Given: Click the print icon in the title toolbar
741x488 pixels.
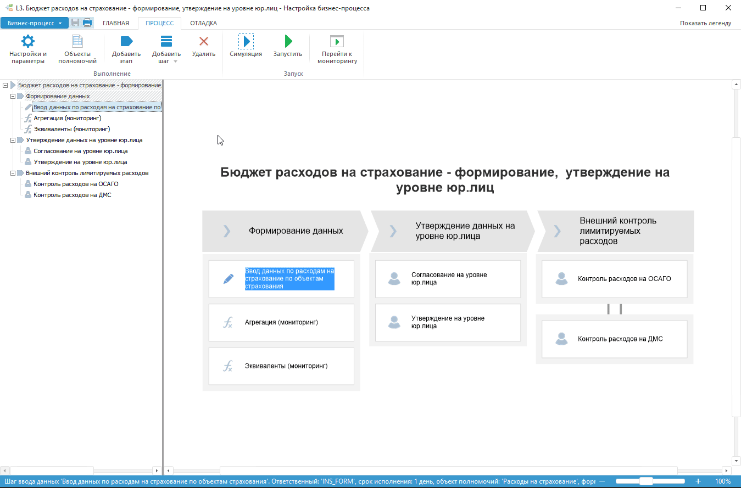Looking at the screenshot, I should tap(87, 23).
